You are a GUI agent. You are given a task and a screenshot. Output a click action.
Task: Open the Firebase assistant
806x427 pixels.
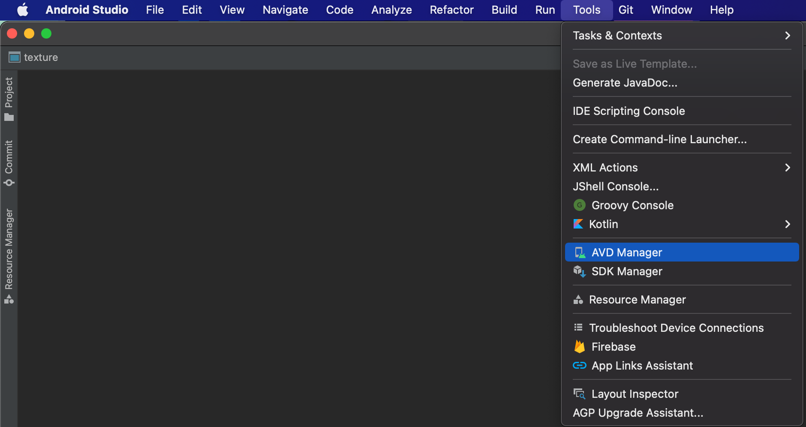point(682,346)
